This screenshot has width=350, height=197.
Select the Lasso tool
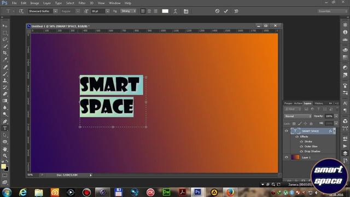[5, 39]
